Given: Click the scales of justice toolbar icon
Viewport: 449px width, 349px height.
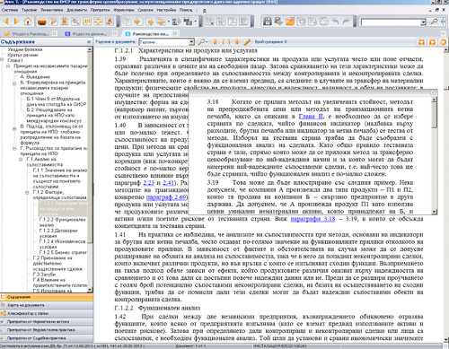Looking at the screenshot, I should (x=98, y=22).
